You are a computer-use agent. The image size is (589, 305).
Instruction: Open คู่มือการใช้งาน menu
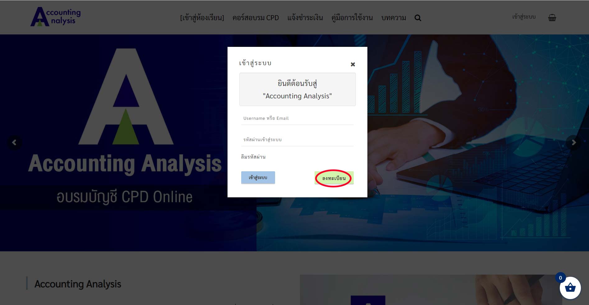tap(352, 18)
